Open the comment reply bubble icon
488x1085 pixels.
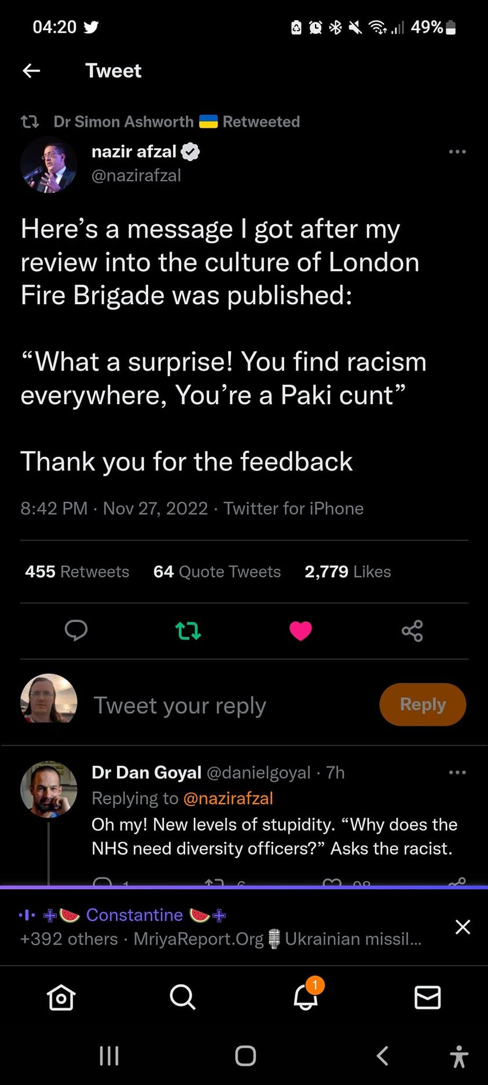coord(76,630)
